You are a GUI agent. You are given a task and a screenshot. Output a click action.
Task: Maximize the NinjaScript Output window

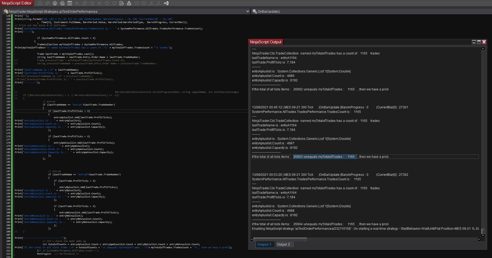(x=479, y=42)
